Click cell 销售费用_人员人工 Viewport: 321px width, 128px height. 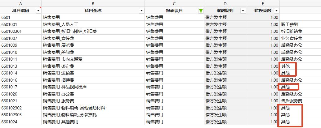click(93, 24)
